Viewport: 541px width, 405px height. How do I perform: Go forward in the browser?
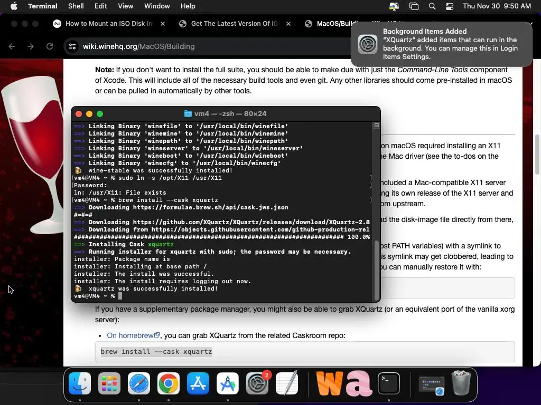click(31, 46)
